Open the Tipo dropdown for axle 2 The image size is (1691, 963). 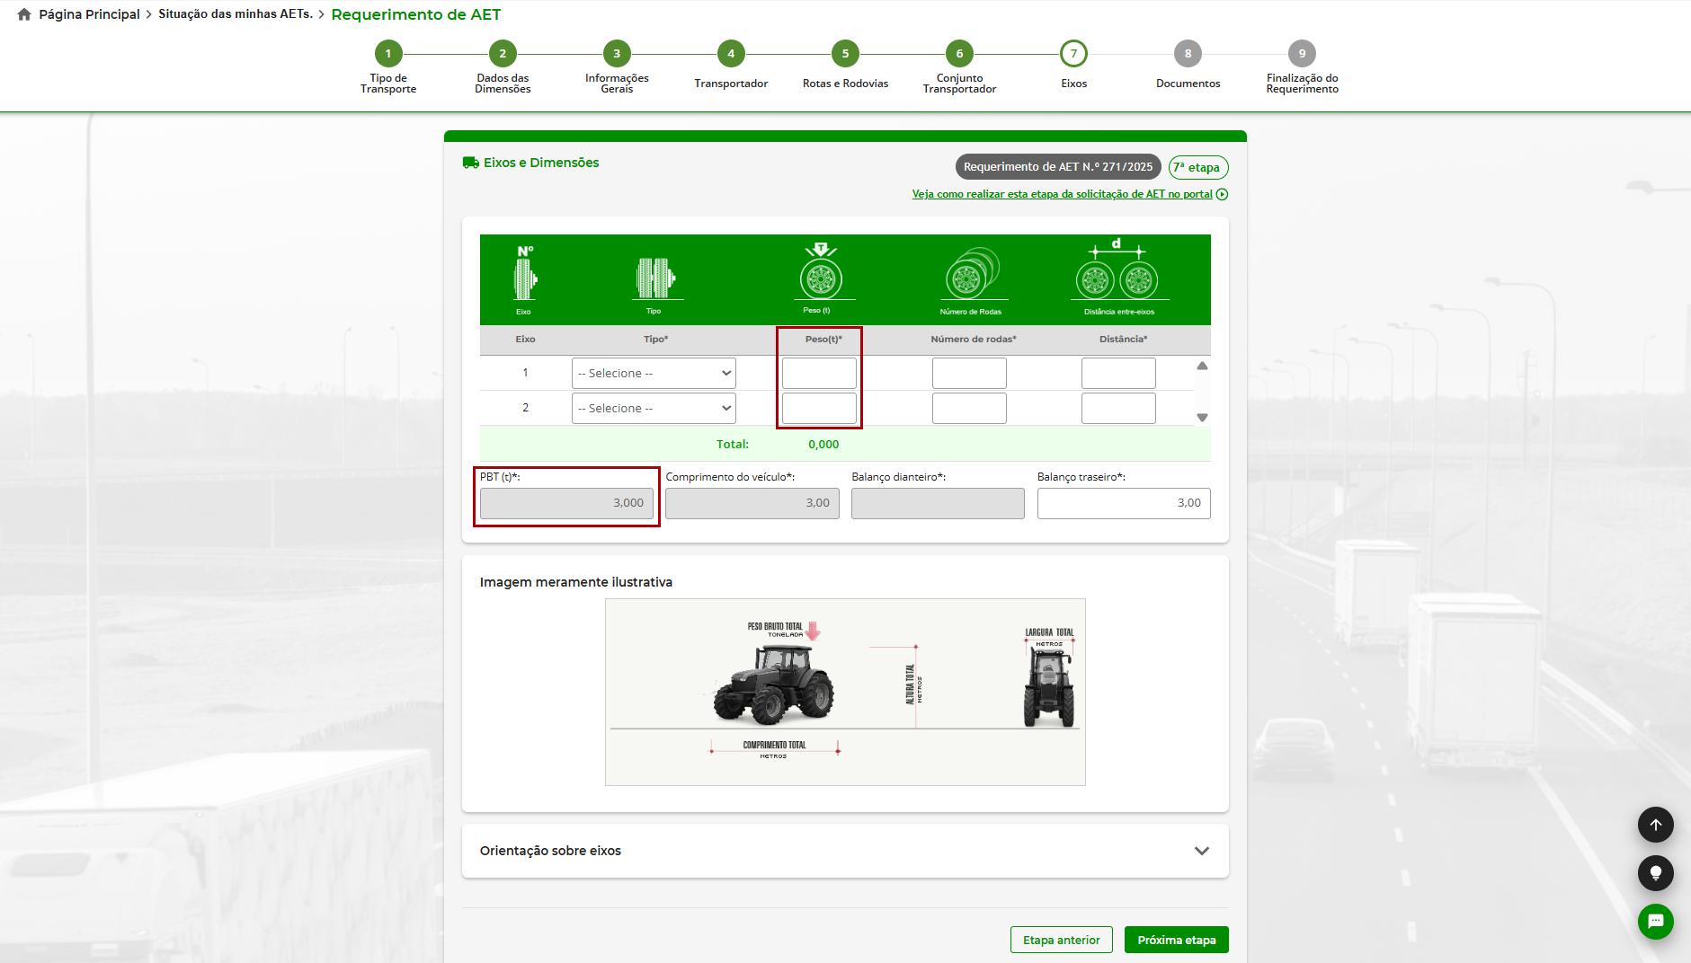click(x=654, y=408)
